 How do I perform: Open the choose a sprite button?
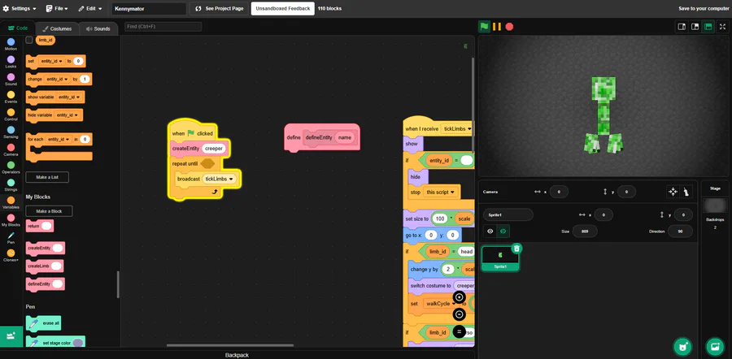pos(682,347)
